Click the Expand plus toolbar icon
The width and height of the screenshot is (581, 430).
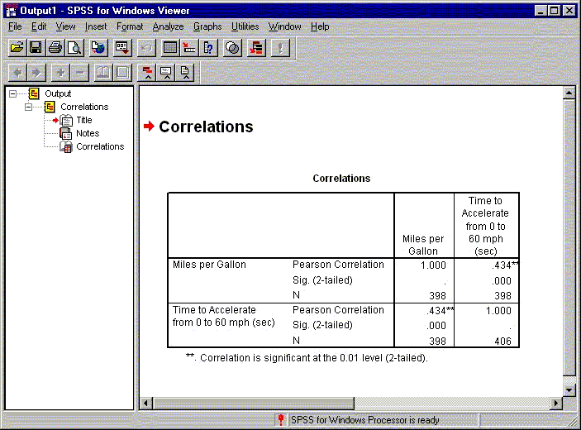coord(60,72)
